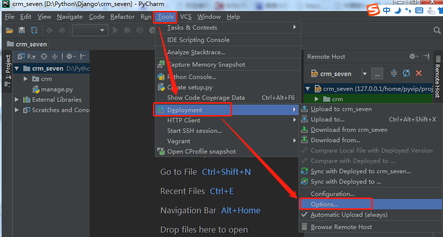Hide the Project panel with hide icon
443x237 pixels.
[x=83, y=57]
